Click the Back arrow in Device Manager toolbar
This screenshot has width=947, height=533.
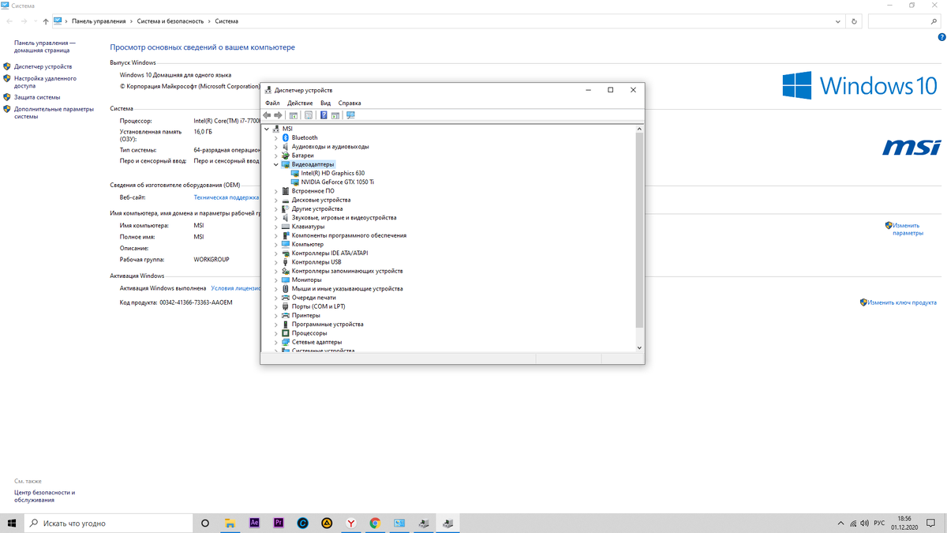(267, 115)
